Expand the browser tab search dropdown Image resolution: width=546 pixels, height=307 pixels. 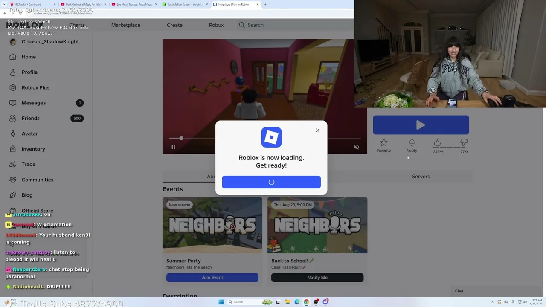click(x=4, y=4)
